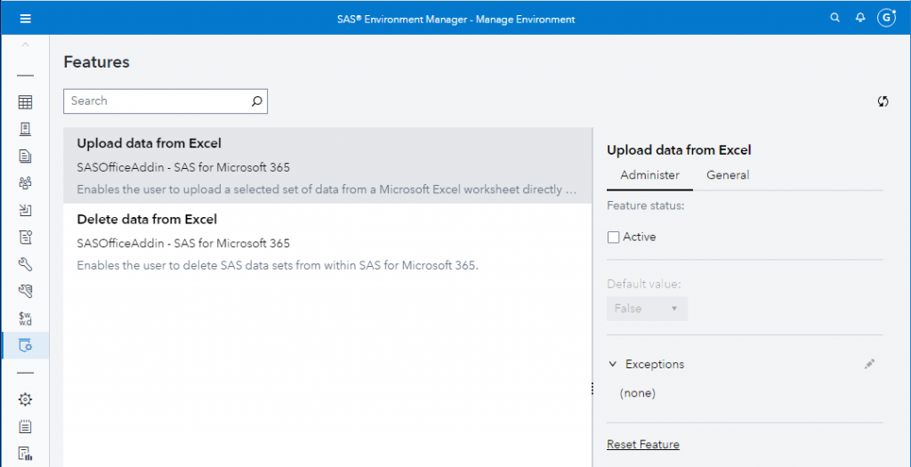
Task: Switch to the General tab
Action: click(x=728, y=175)
